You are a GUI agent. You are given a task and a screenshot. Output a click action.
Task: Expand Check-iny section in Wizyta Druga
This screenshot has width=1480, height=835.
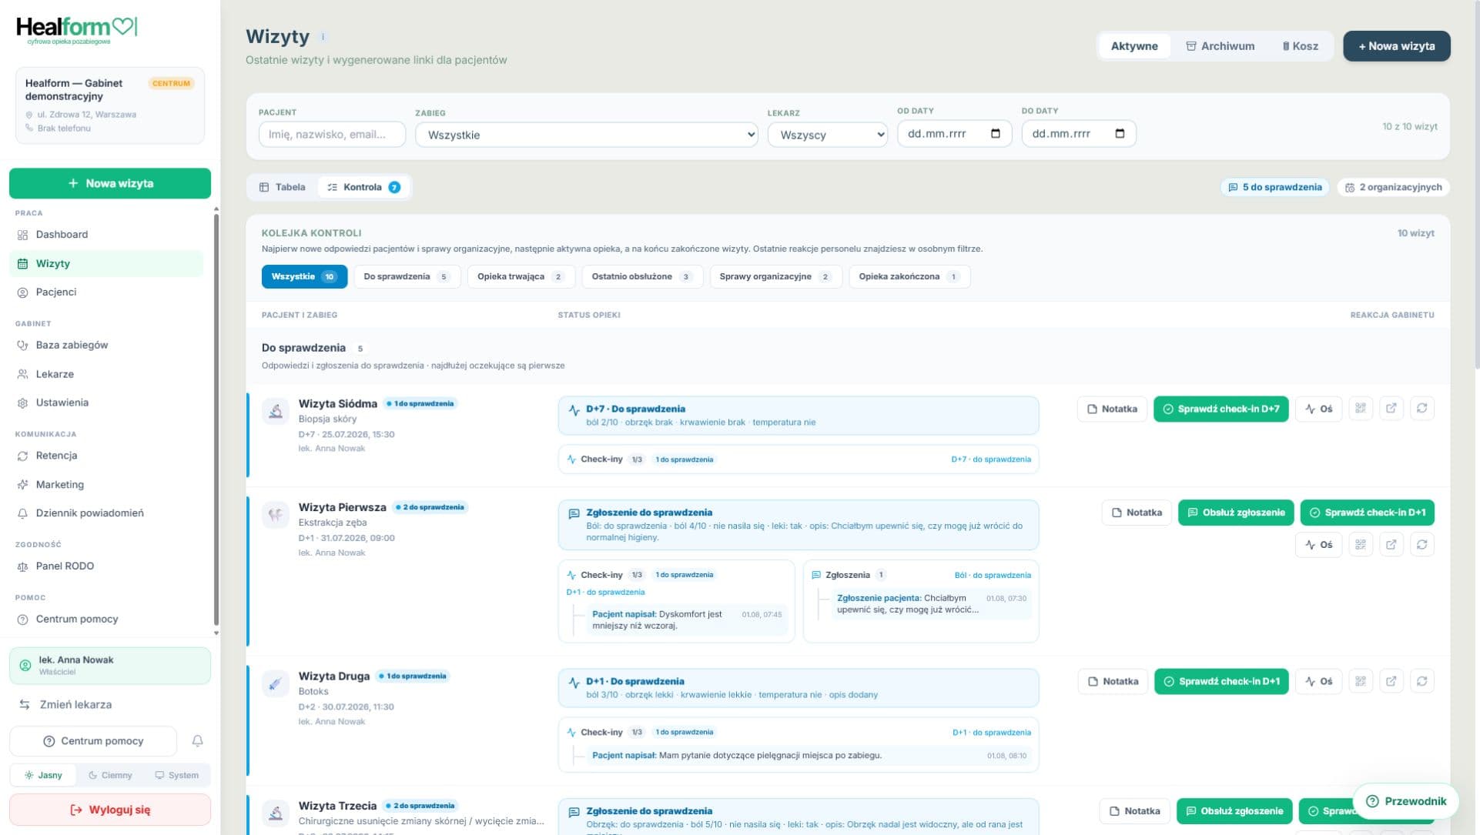coord(799,732)
